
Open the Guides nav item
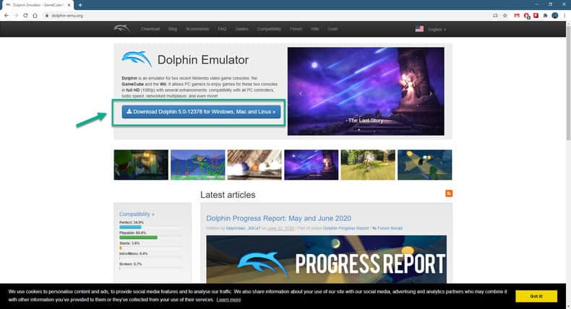241,29
